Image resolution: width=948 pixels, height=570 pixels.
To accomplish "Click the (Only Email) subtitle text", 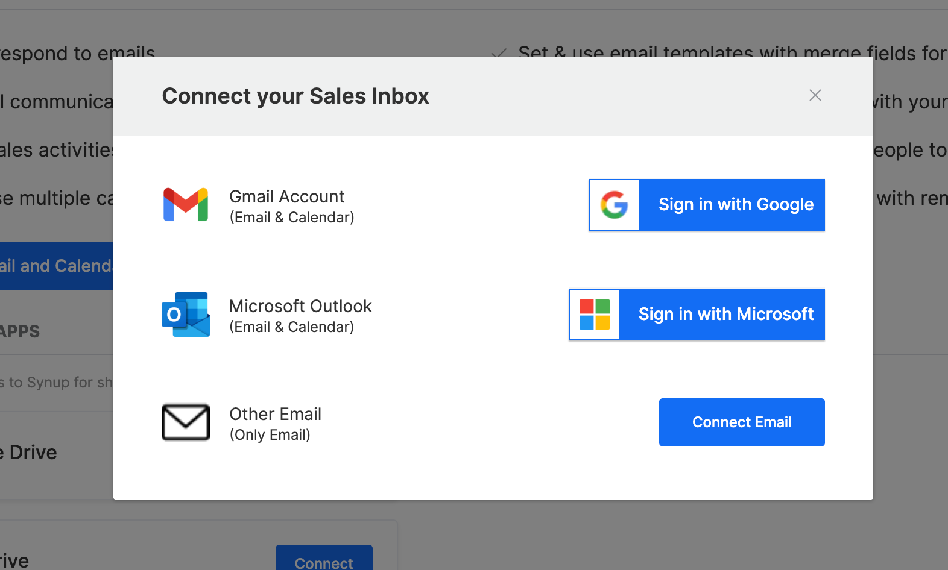I will tap(270, 435).
